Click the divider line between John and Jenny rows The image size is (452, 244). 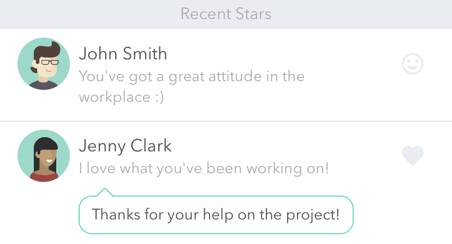click(x=226, y=121)
